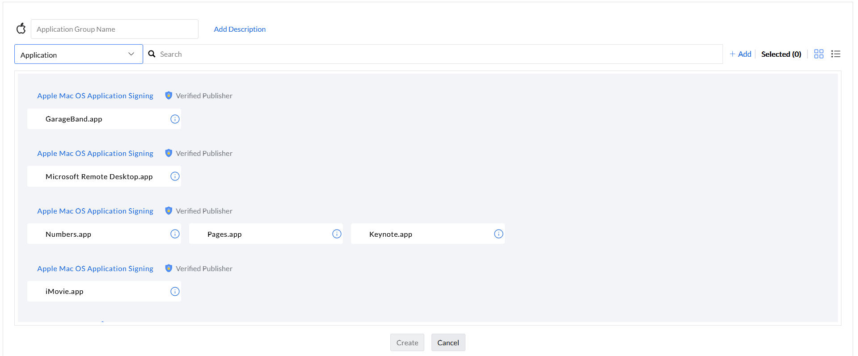Click "Verified Publisher" text above Microsoft Remote Desktop.app
The width and height of the screenshot is (858, 356).
click(204, 153)
